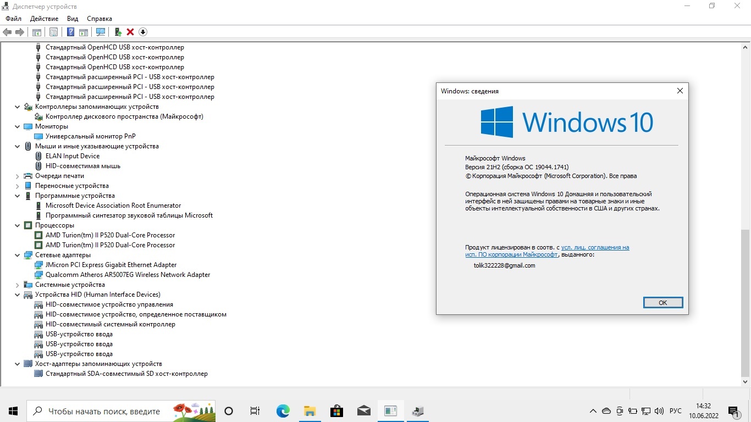Screen dimensions: 751x422
Task: Scan for hardware changes via the toolbar
Action: click(x=101, y=32)
